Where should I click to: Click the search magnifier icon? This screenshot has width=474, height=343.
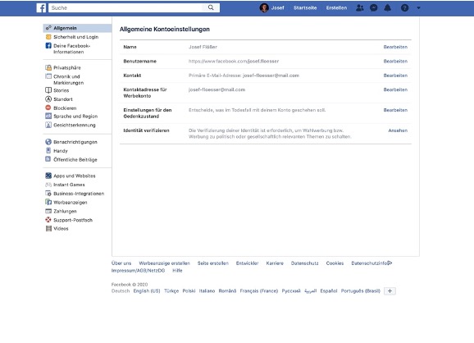coord(211,7)
